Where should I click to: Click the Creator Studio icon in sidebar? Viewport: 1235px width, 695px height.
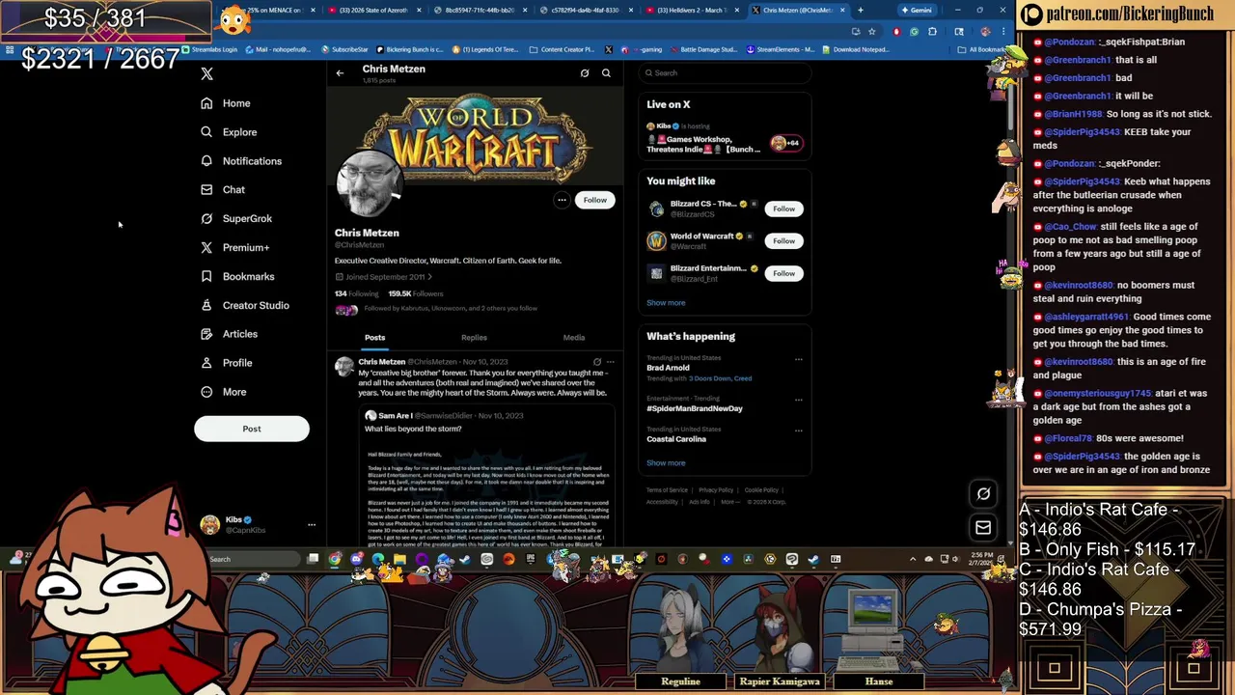(206, 305)
